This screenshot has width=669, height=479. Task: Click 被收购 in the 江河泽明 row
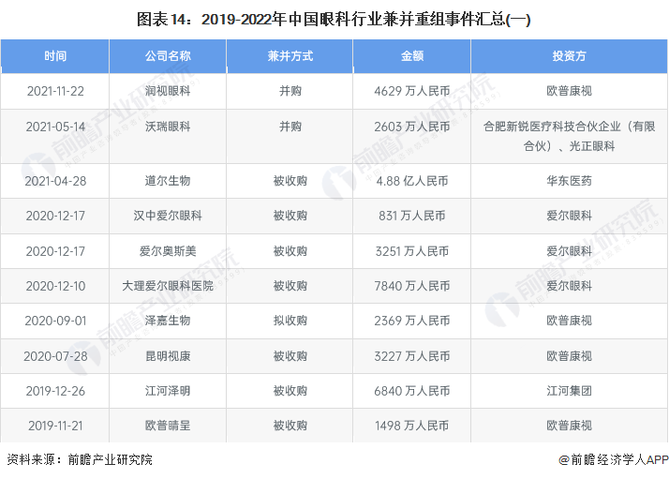click(x=290, y=391)
